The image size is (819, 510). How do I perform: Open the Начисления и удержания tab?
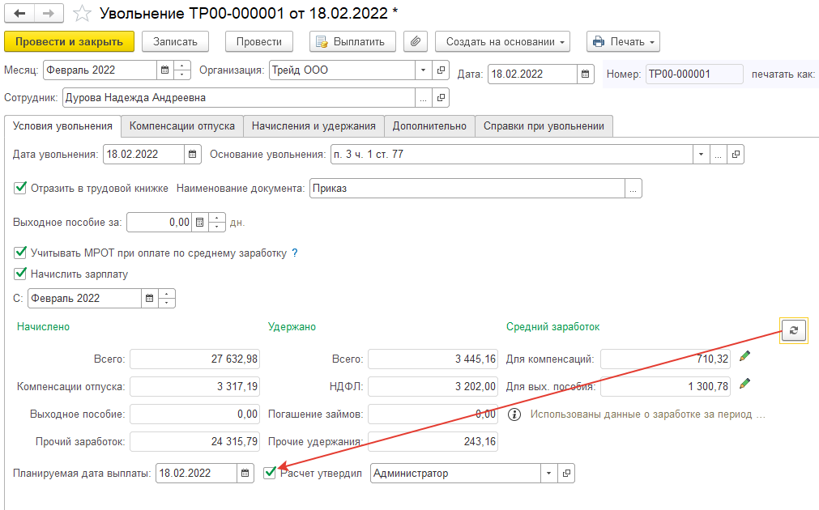coord(314,126)
